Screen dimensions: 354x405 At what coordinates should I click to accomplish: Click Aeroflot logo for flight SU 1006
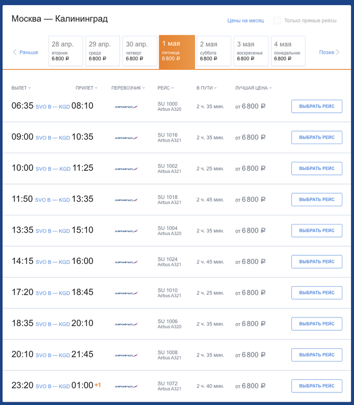click(x=126, y=324)
